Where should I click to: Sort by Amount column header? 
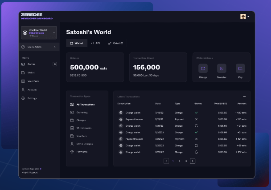pyautogui.click(x=242, y=104)
